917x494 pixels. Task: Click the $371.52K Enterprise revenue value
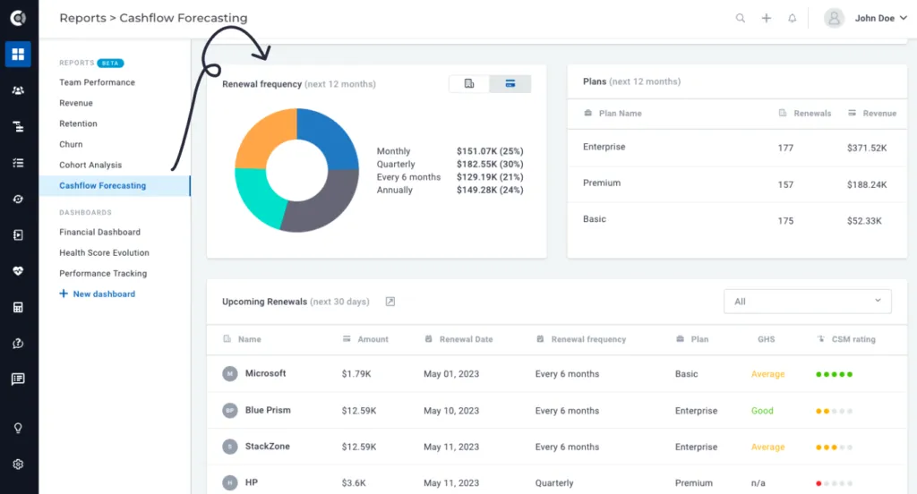(867, 149)
